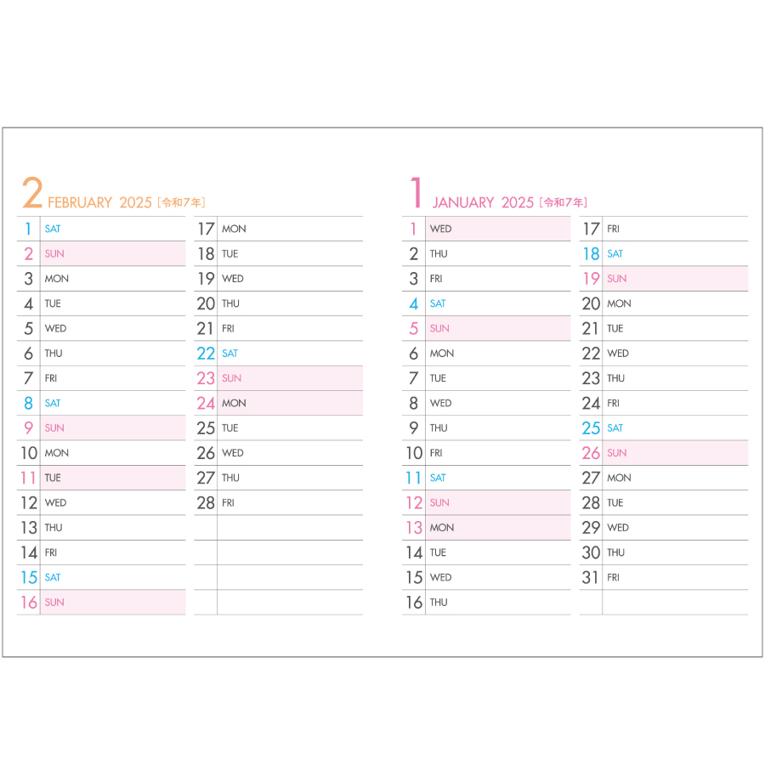
Task: Select January 20 MON row
Action: click(x=664, y=303)
